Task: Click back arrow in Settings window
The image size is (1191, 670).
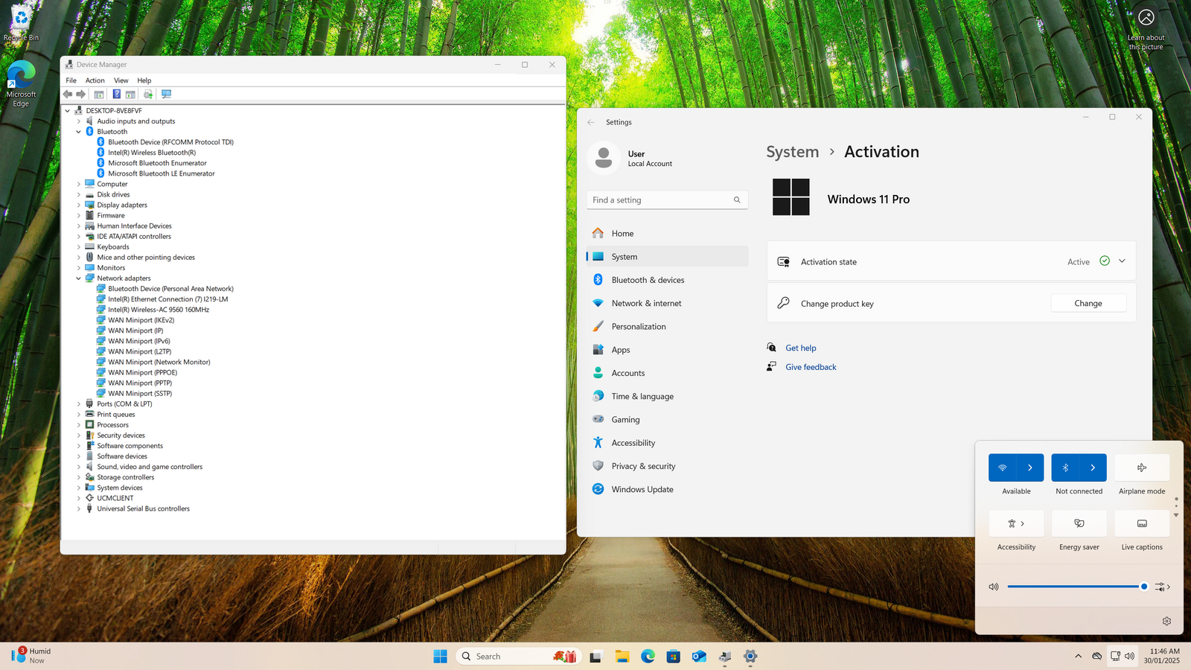Action: [591, 122]
